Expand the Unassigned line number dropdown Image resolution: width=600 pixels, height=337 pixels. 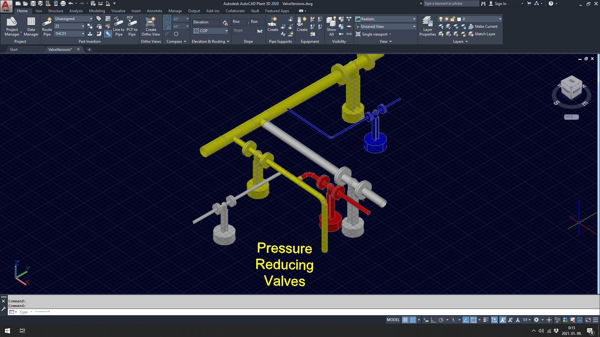point(91,19)
